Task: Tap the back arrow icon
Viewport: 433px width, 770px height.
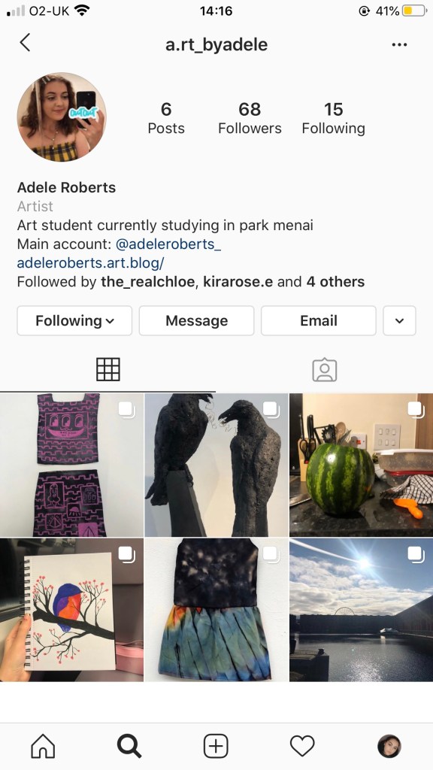Action: point(25,43)
